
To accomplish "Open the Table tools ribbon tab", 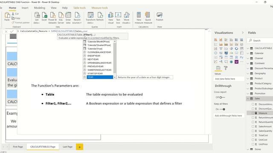I will (79, 8).
